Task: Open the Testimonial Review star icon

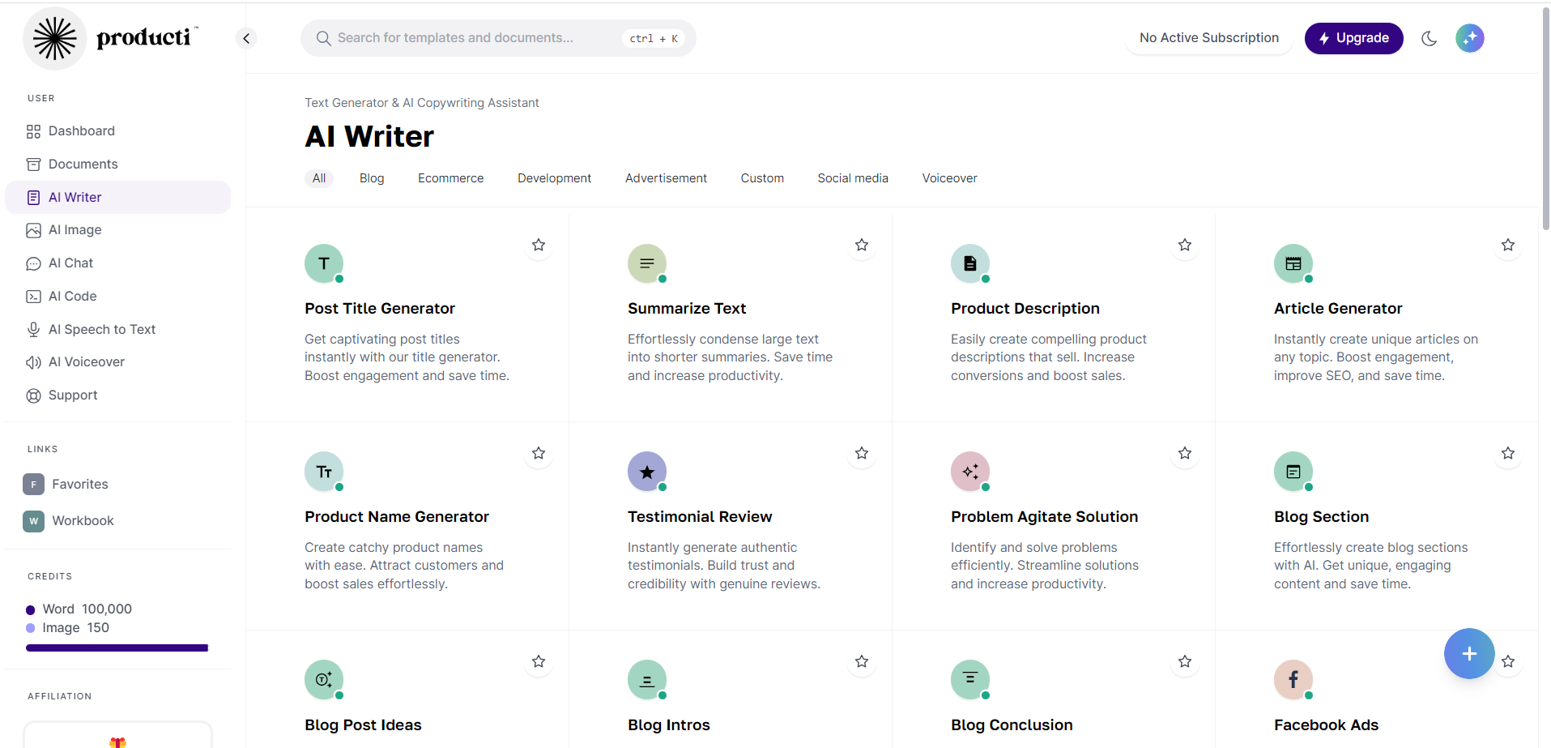Action: click(646, 472)
